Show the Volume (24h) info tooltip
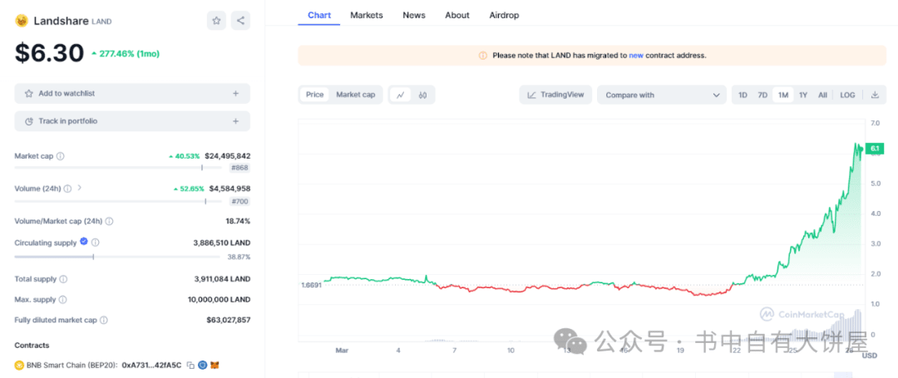 coord(67,189)
